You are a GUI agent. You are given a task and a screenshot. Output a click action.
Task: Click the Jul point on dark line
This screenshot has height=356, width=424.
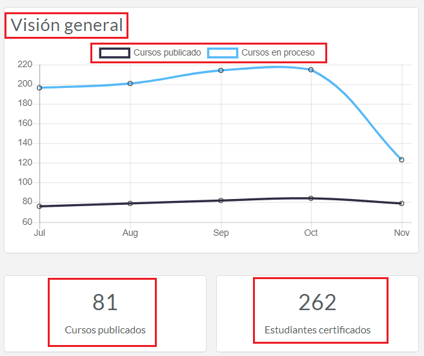(x=39, y=206)
